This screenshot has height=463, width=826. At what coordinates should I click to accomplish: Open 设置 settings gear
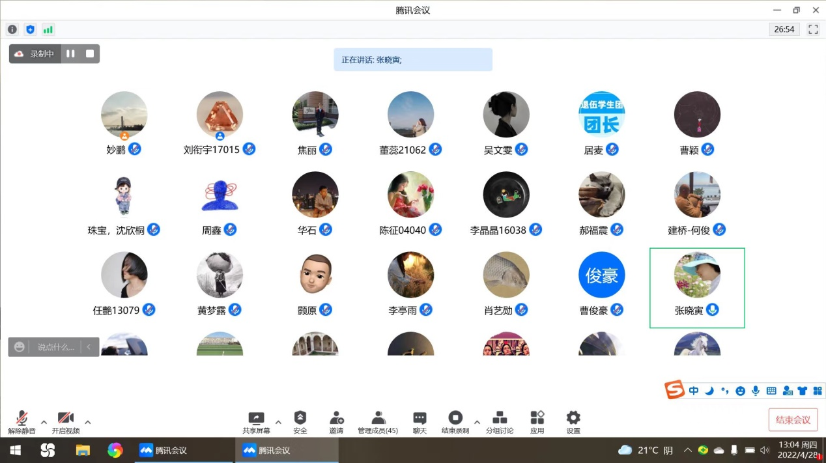coord(573,422)
